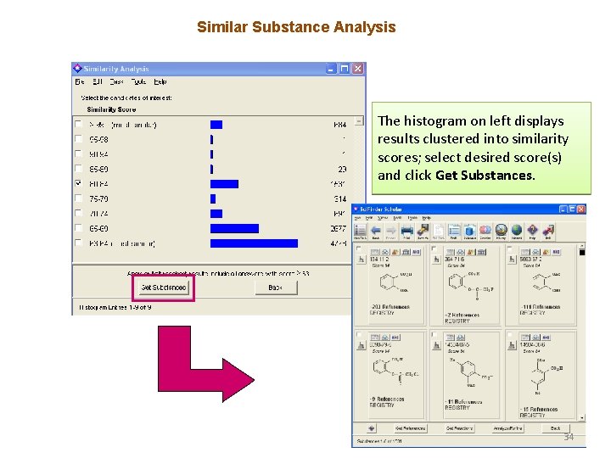Click the Print icon in SciFinder Scholar toolbar
This screenshot has width=611, height=458.
pyautogui.click(x=406, y=231)
